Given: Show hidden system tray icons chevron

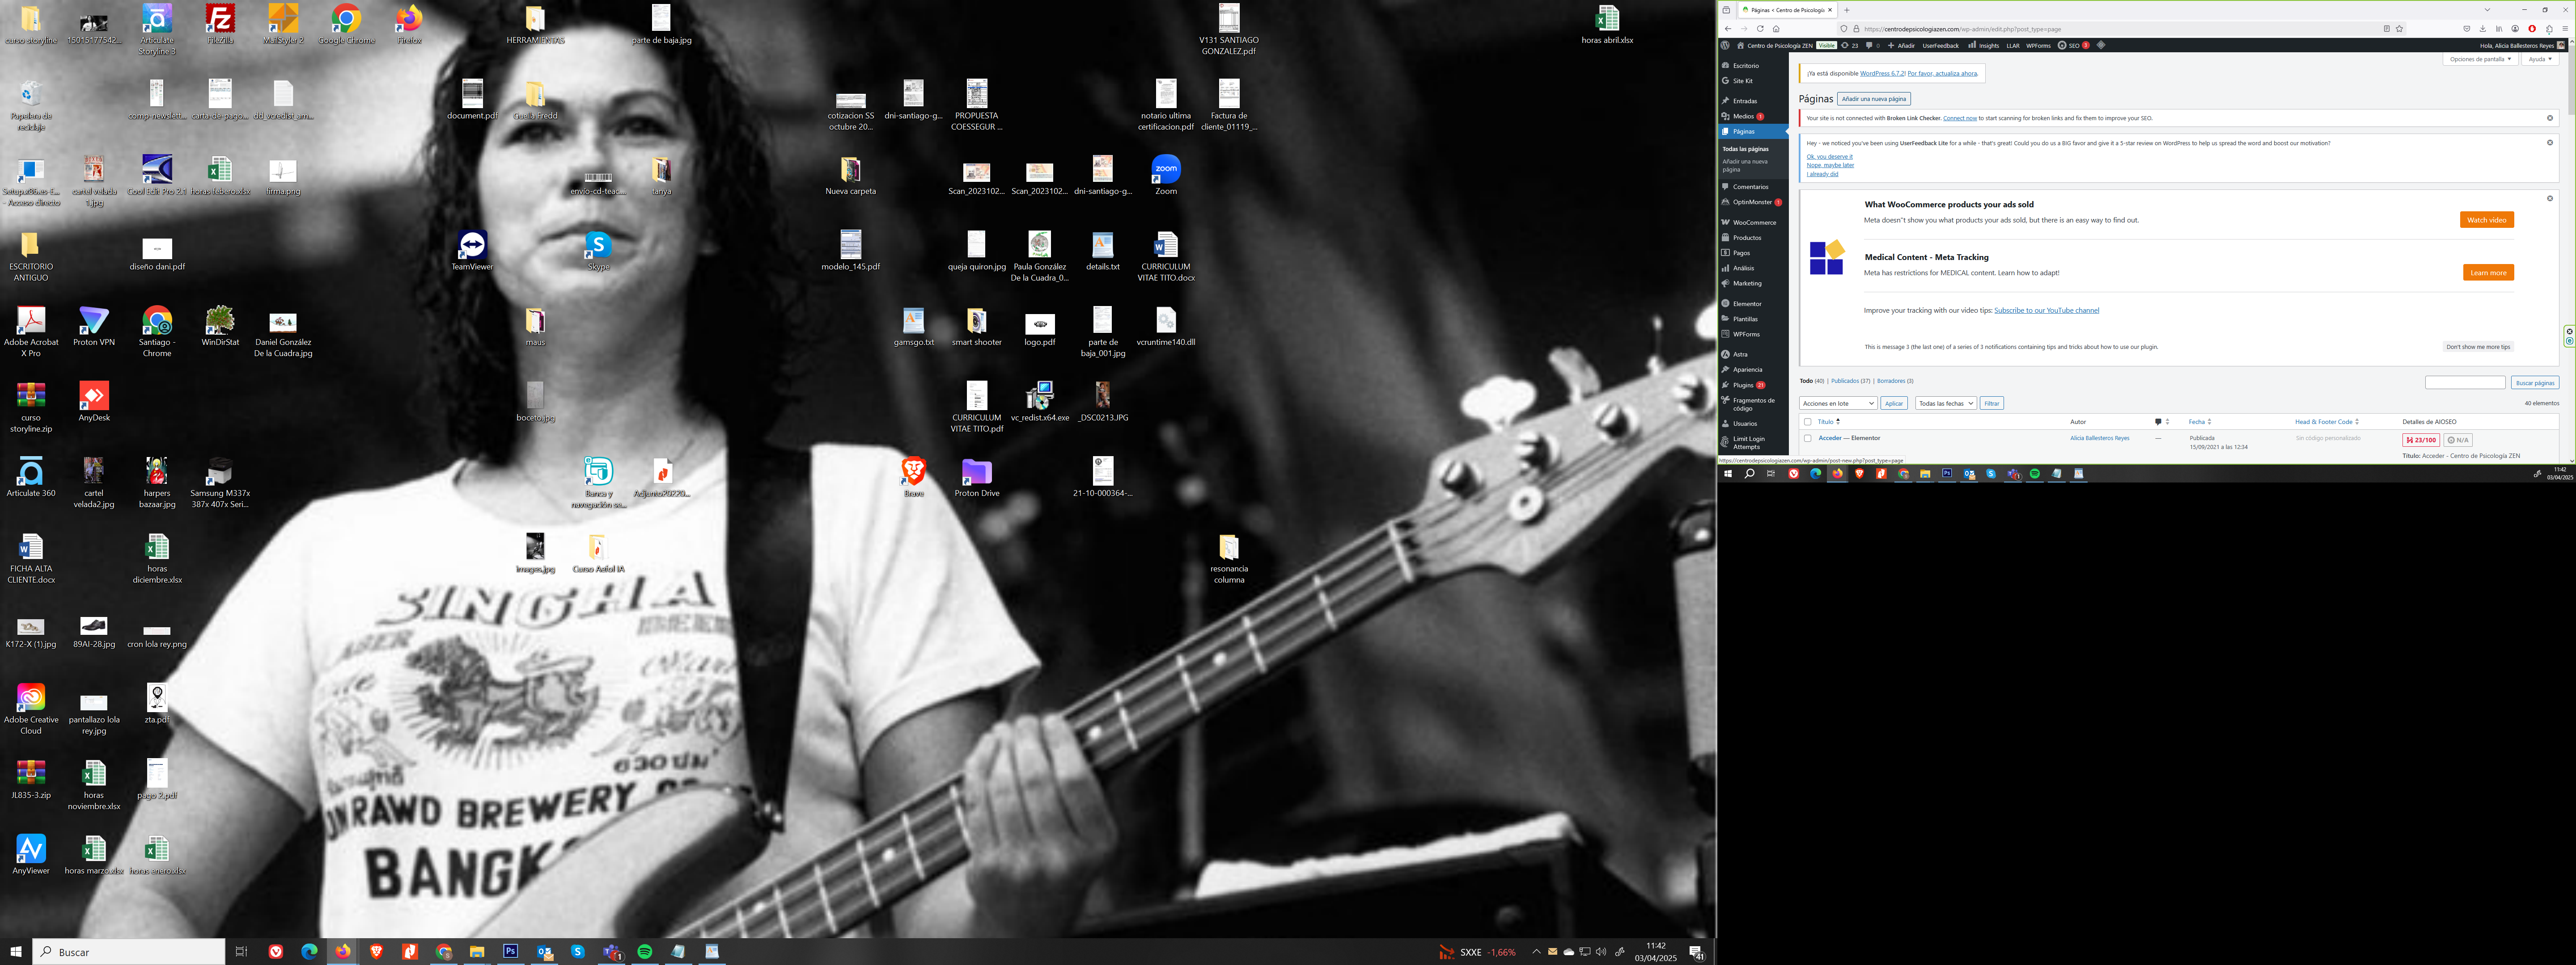Looking at the screenshot, I should tap(1536, 951).
